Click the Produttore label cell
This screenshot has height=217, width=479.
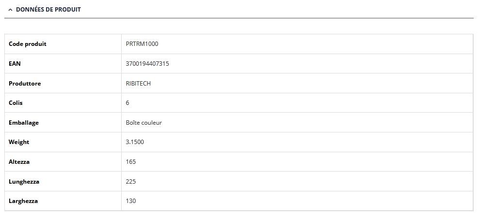tap(25, 84)
